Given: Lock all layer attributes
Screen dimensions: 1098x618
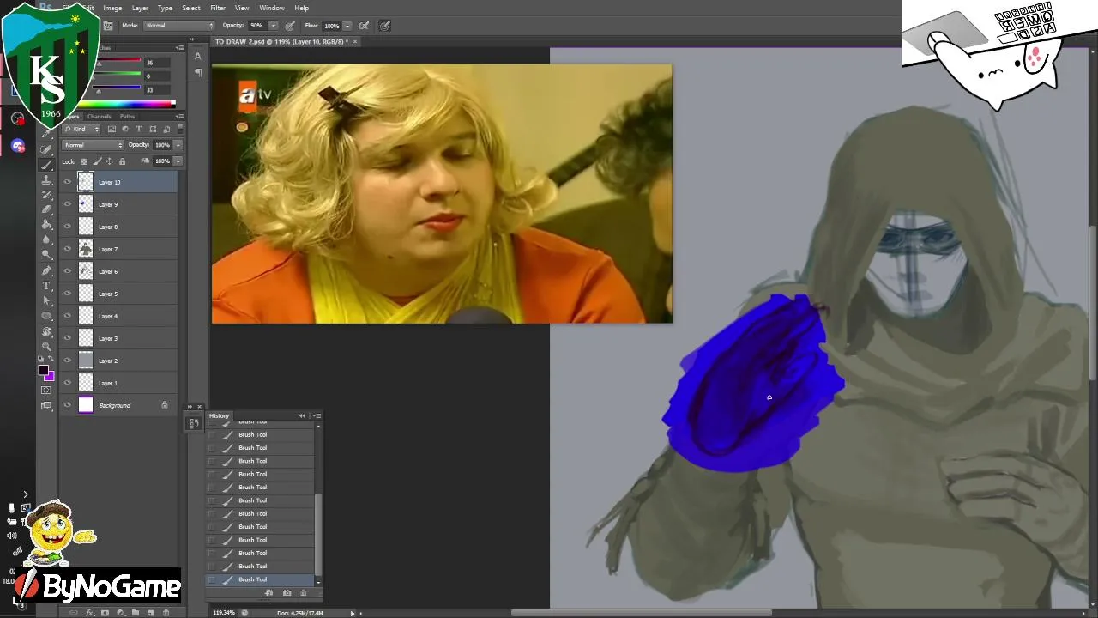Looking at the screenshot, I should pyautogui.click(x=122, y=161).
